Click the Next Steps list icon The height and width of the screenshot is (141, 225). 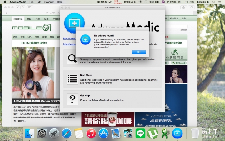(72, 79)
